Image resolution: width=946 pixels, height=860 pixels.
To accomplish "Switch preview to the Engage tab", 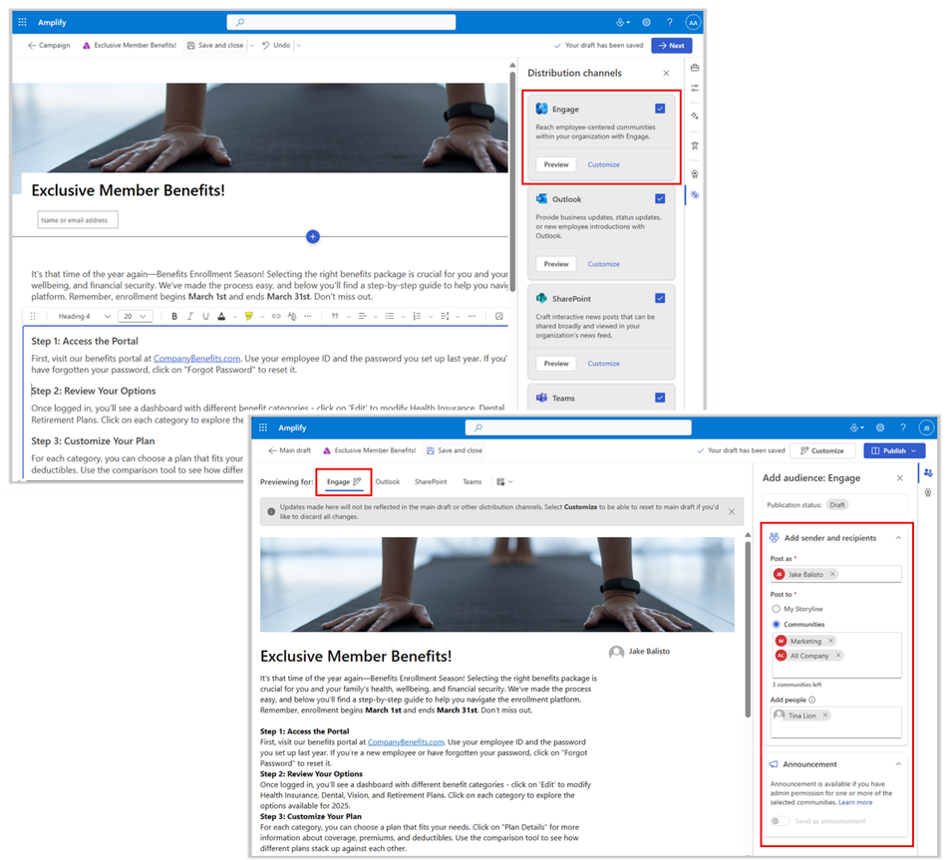I will tap(343, 482).
